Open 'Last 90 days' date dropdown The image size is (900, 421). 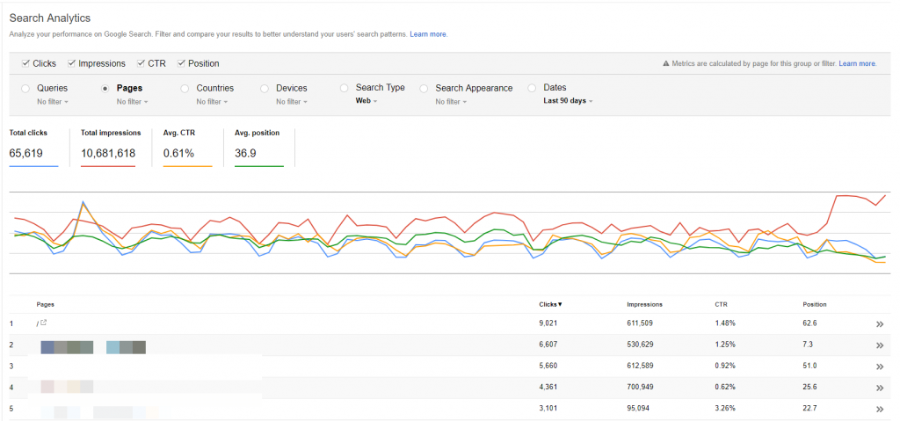click(569, 101)
